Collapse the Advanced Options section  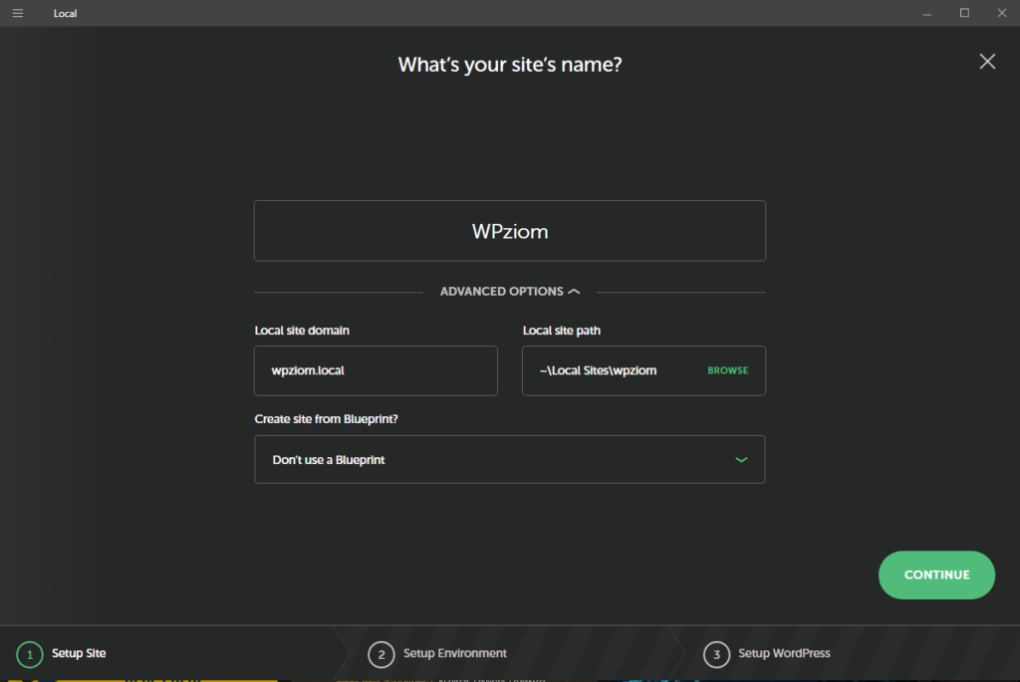tap(501, 292)
